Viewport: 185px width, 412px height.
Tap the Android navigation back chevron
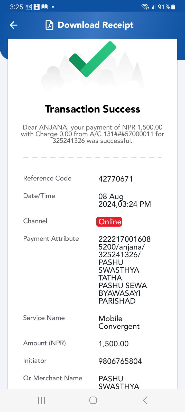click(x=145, y=400)
